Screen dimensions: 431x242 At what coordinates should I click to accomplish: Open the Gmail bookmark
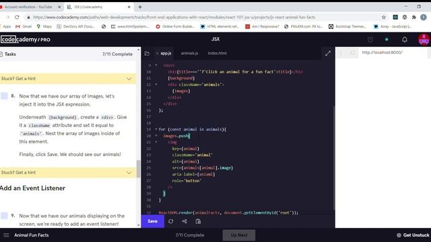(24, 27)
